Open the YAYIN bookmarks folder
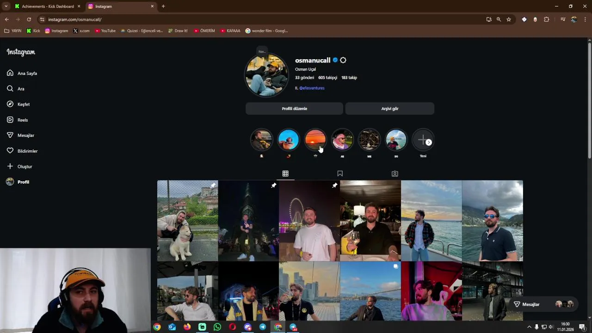The height and width of the screenshot is (333, 592). (x=13, y=31)
